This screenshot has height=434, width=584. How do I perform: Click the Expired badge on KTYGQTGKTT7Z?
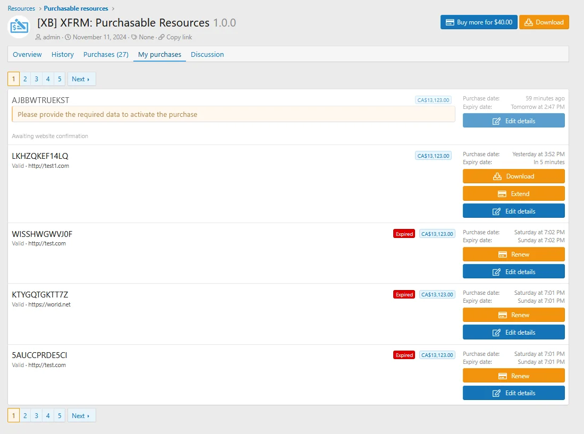[404, 294]
